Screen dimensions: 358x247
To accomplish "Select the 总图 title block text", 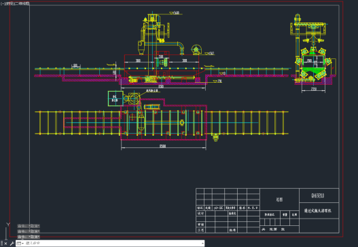I will pos(279,199).
